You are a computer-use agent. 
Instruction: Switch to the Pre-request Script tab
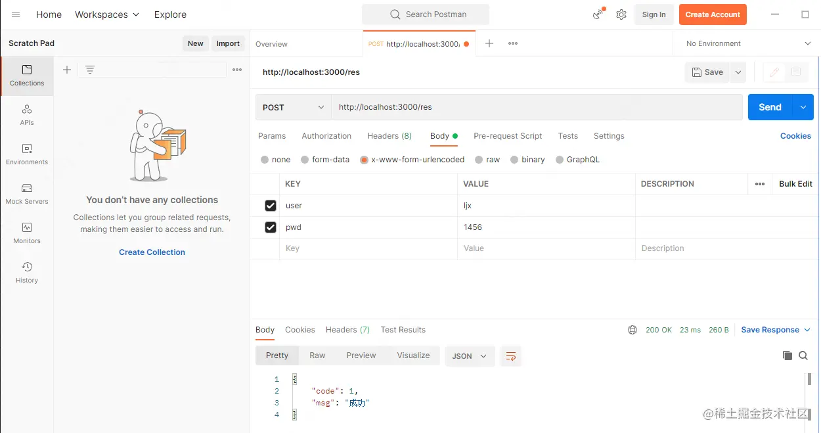(x=508, y=136)
